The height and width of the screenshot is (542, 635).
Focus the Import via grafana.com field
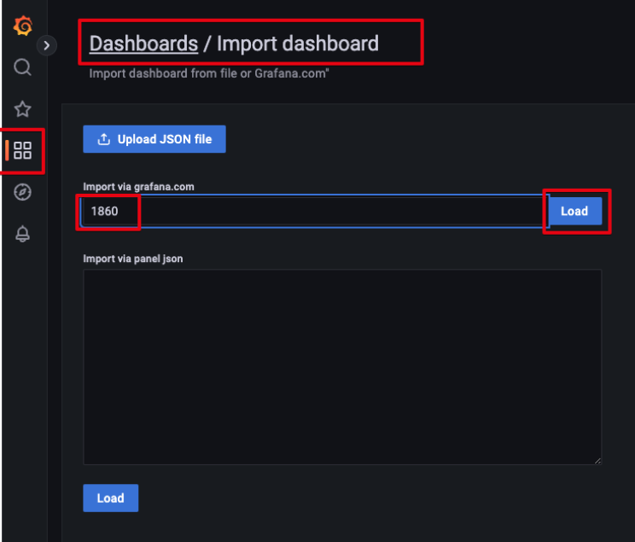pos(314,211)
